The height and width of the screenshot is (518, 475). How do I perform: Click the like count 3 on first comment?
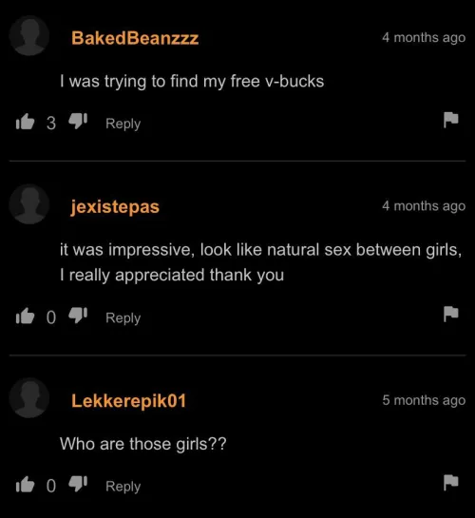(51, 123)
